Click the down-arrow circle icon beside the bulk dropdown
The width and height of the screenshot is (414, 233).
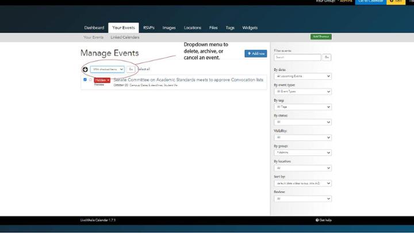coord(85,69)
